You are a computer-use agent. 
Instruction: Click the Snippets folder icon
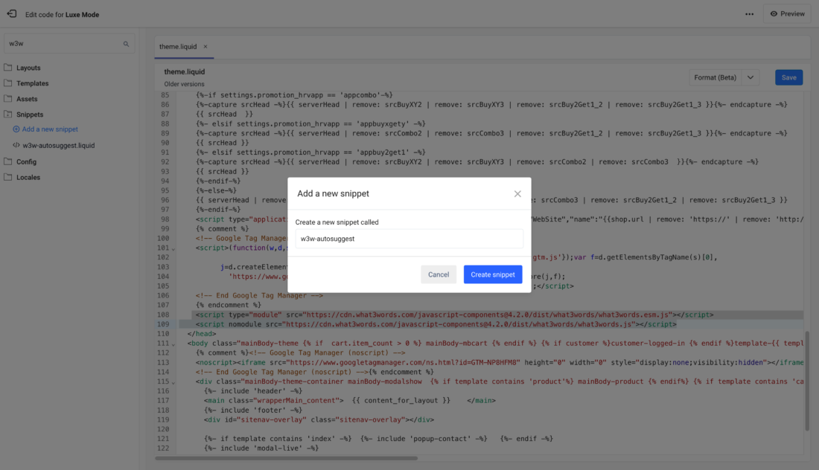click(8, 115)
